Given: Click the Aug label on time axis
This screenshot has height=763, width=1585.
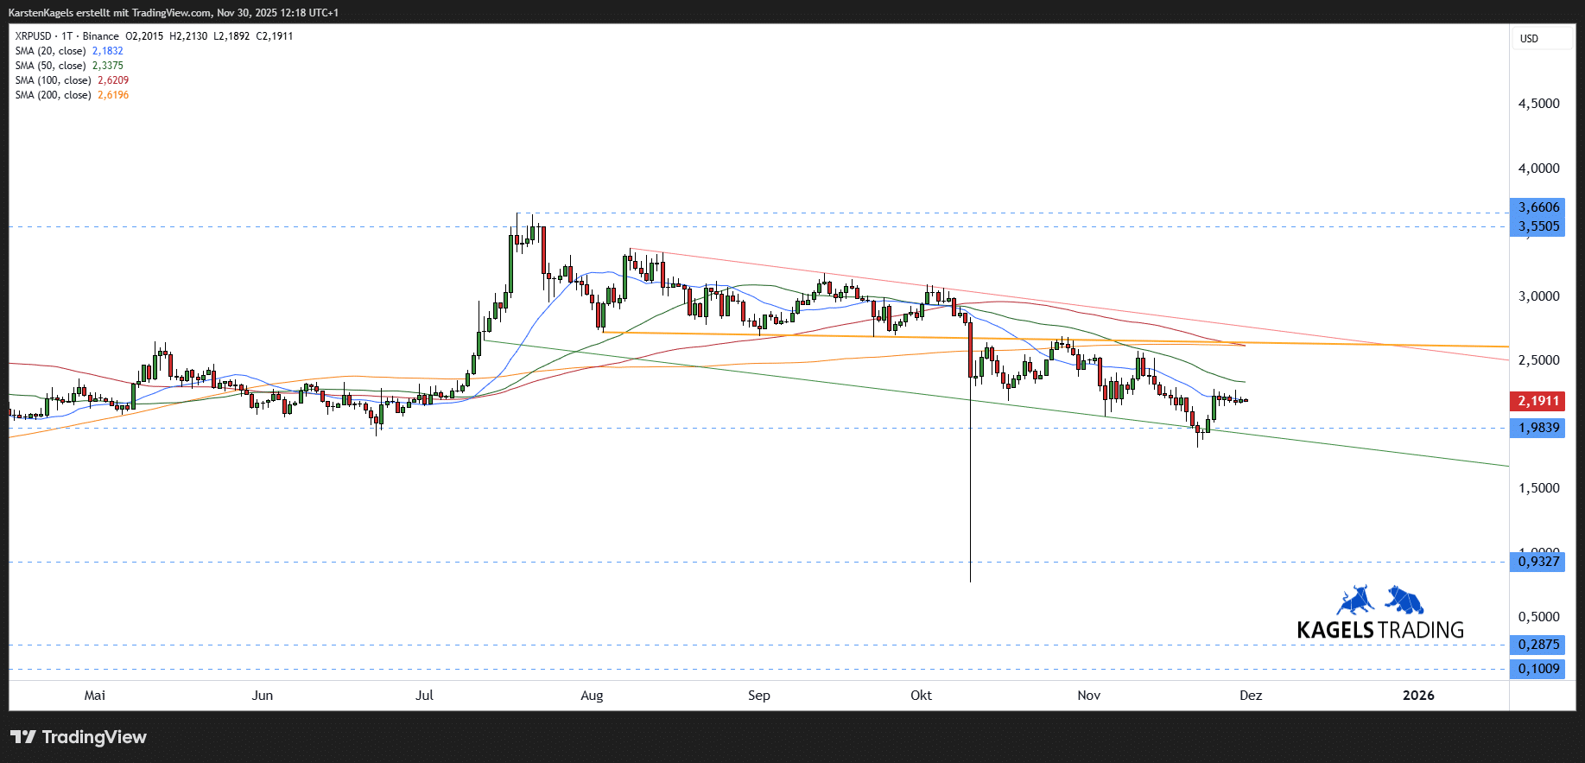Looking at the screenshot, I should 592,696.
